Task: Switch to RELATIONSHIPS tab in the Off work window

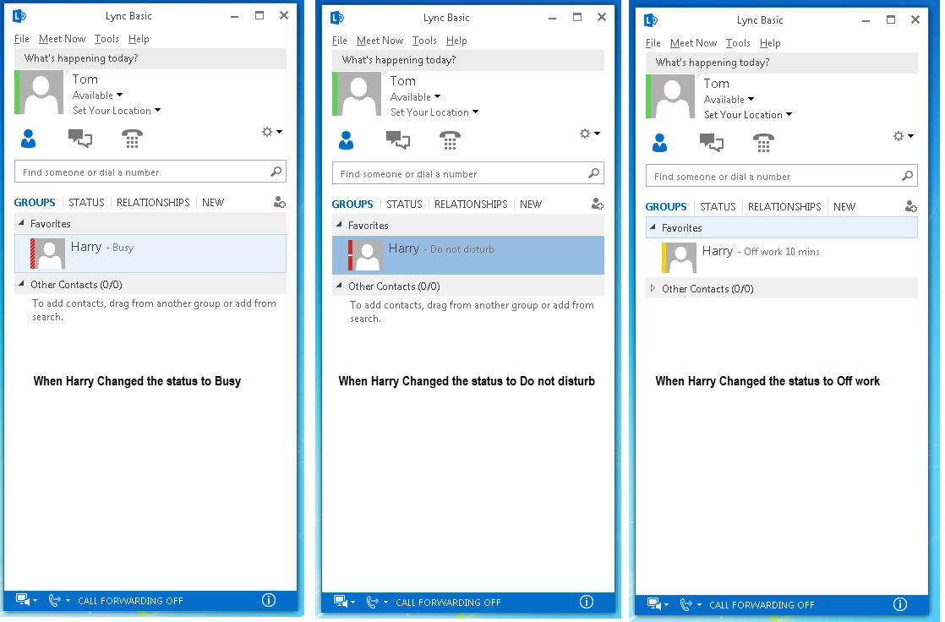Action: [x=784, y=207]
